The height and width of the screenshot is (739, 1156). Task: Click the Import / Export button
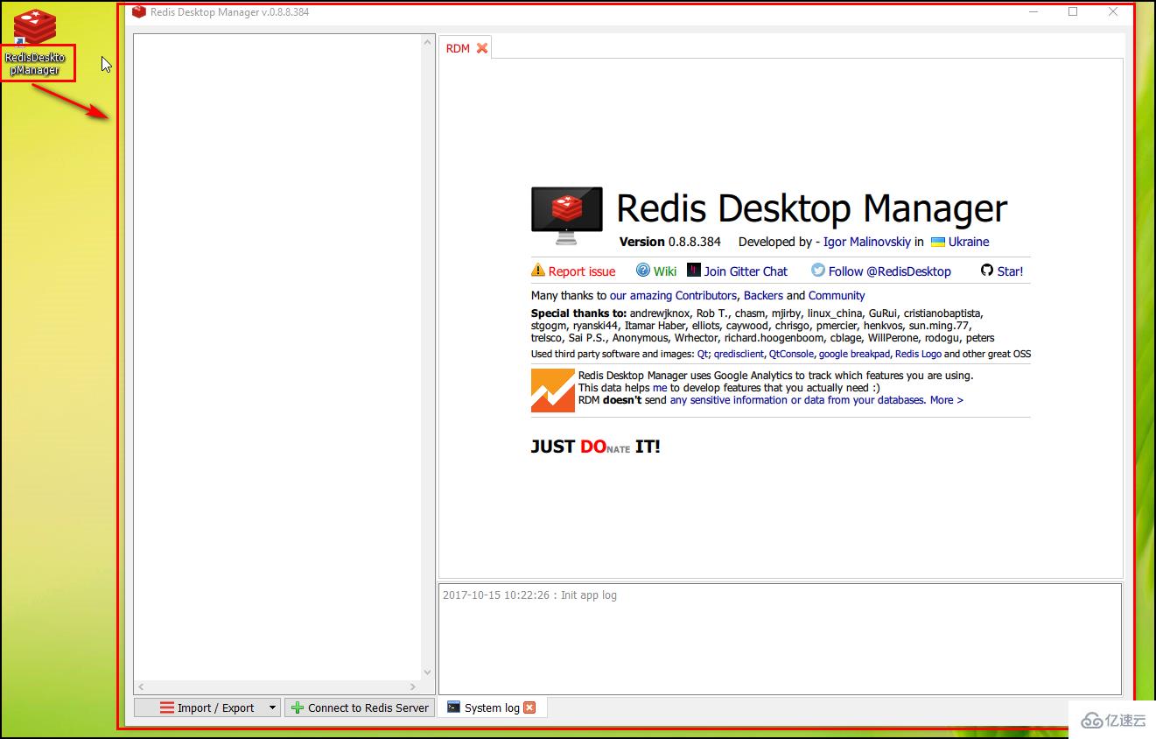click(207, 707)
